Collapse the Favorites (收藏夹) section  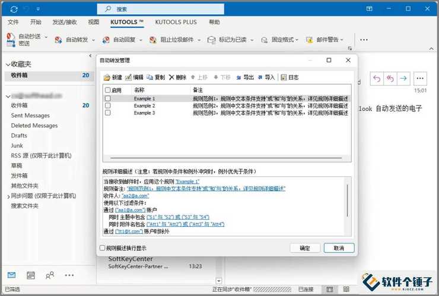8,65
